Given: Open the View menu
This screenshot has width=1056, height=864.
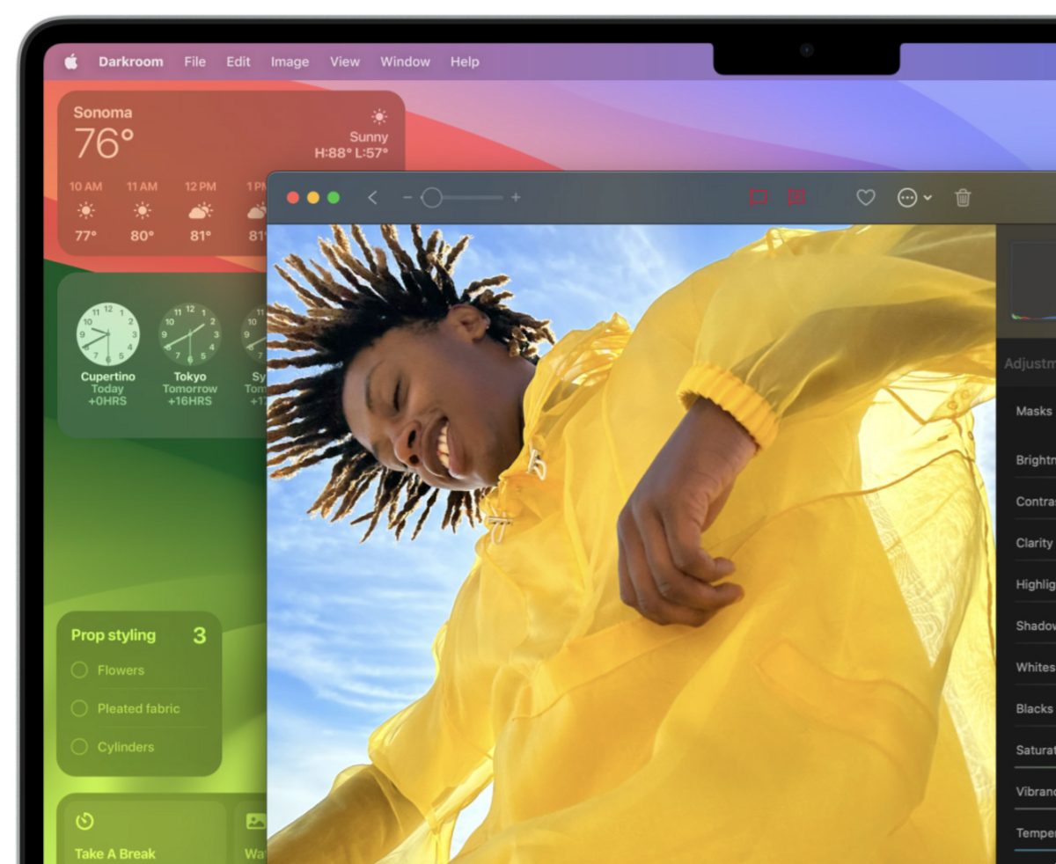Looking at the screenshot, I should point(345,62).
